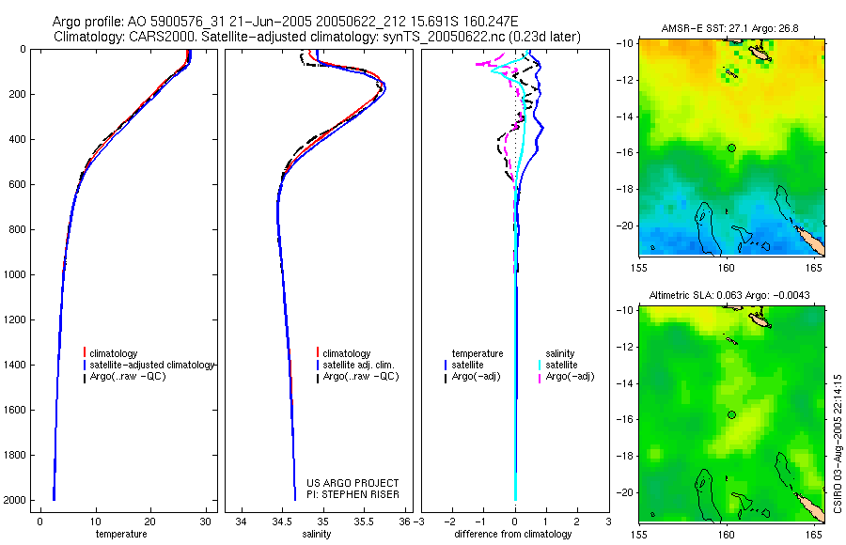Click the float position circle on SLA map
The height and width of the screenshot is (545, 846).
(731, 415)
